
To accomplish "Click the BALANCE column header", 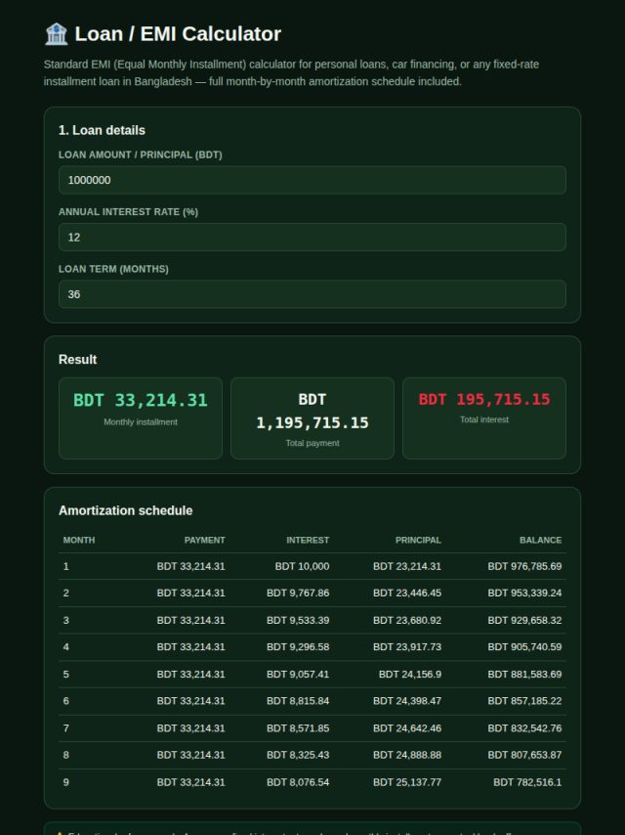I will (540, 540).
